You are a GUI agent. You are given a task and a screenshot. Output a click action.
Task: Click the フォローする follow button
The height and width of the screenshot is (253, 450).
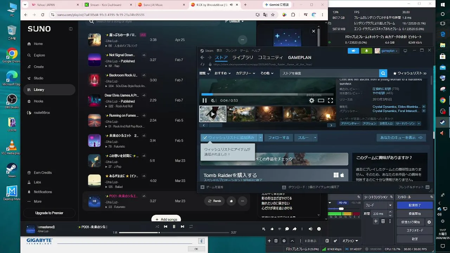(279, 138)
